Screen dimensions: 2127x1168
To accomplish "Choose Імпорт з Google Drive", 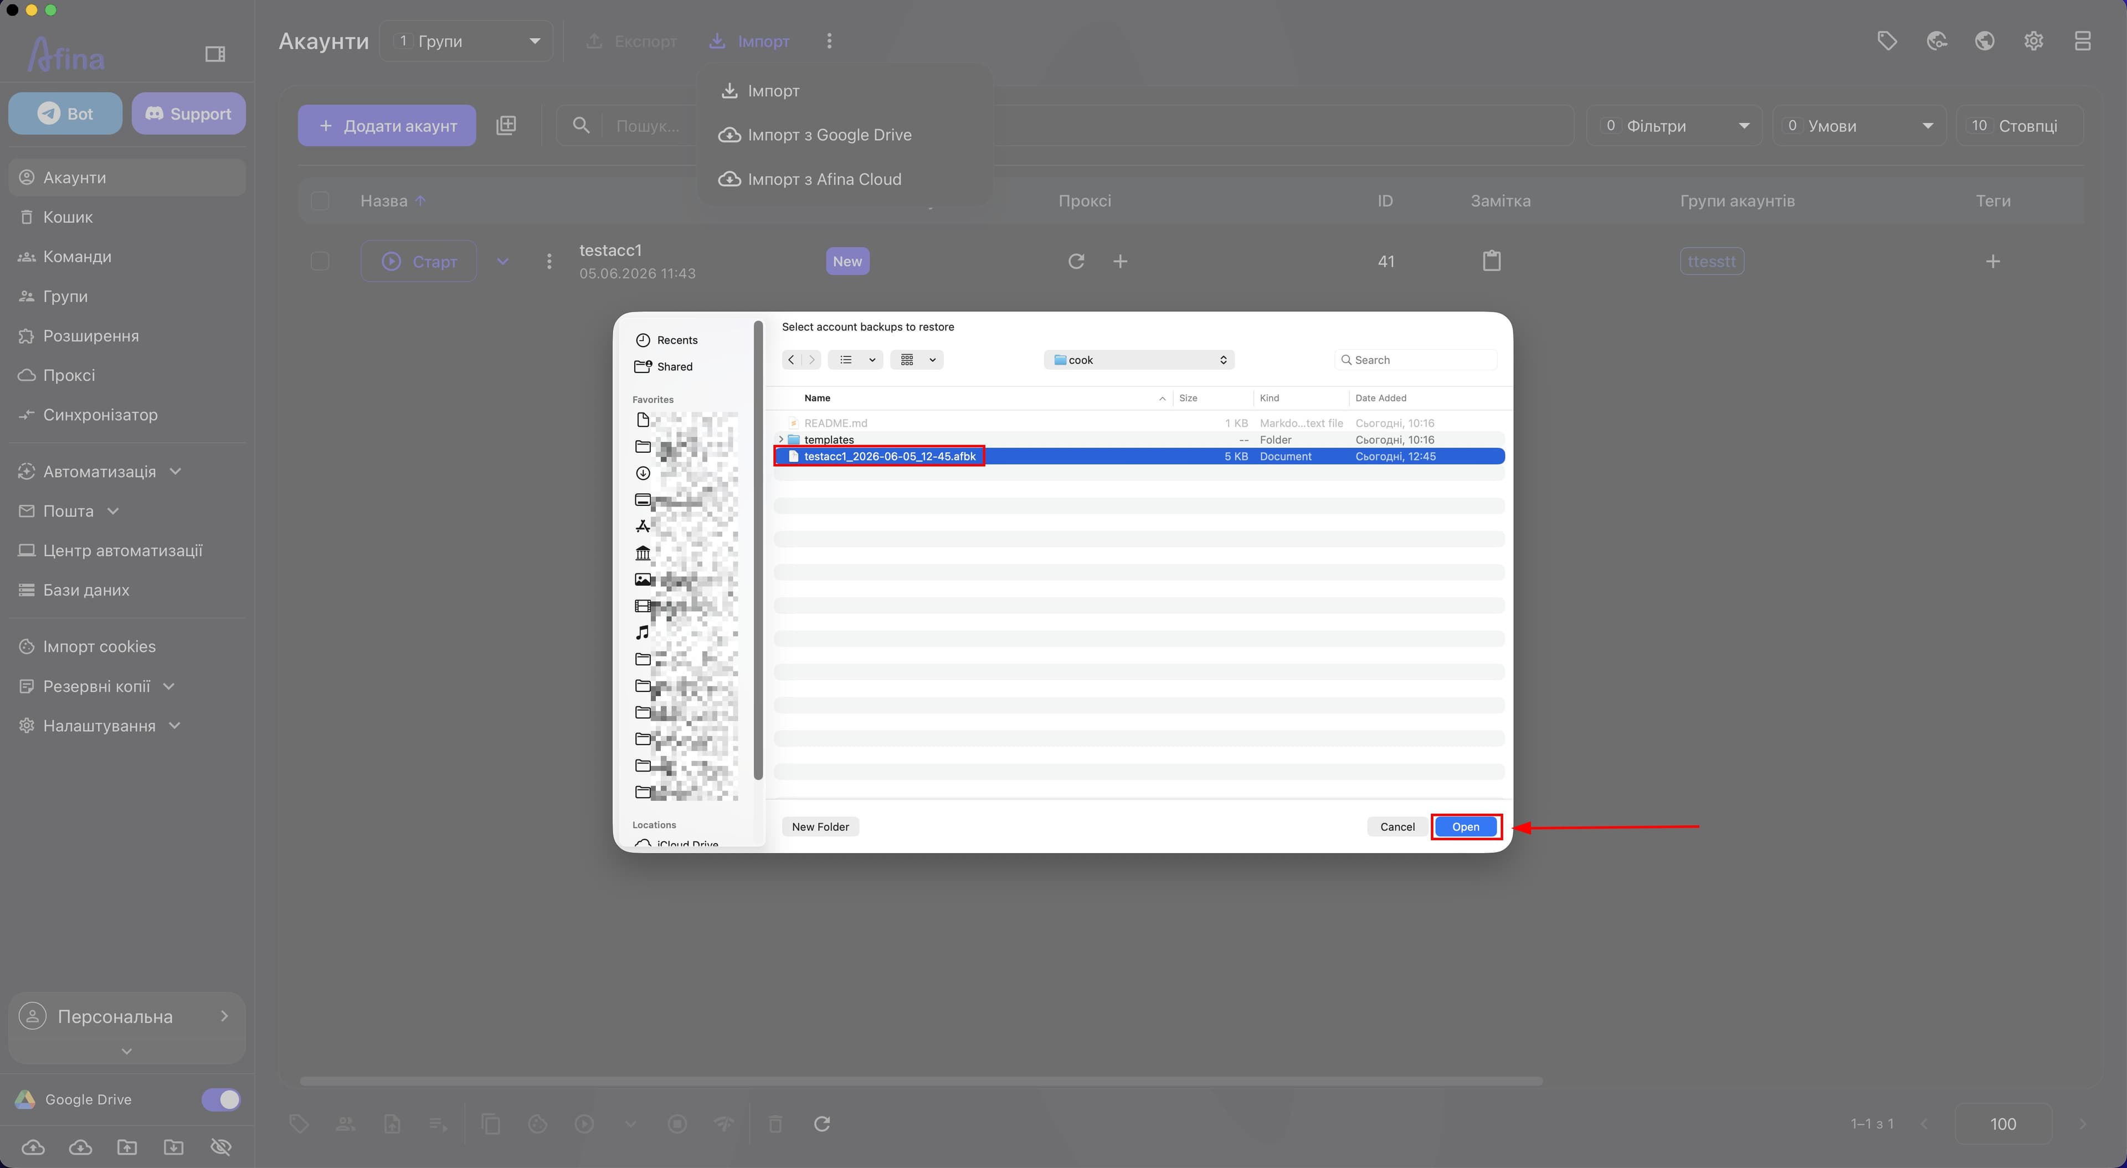I will pos(844,135).
